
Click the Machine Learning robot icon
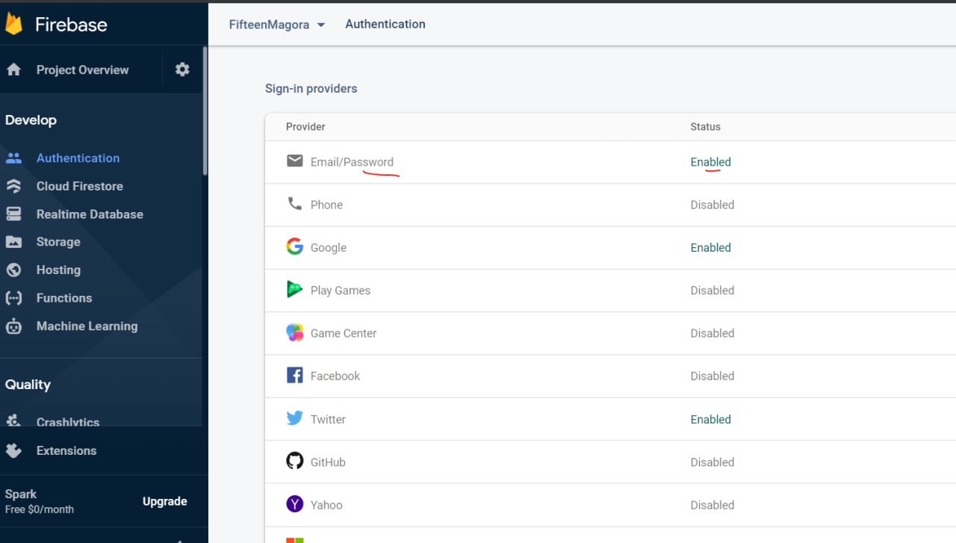[13, 326]
